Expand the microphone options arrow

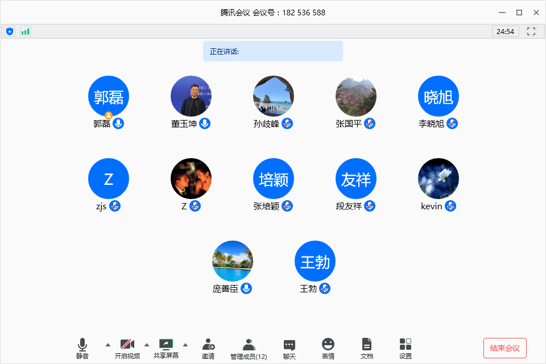(x=108, y=345)
